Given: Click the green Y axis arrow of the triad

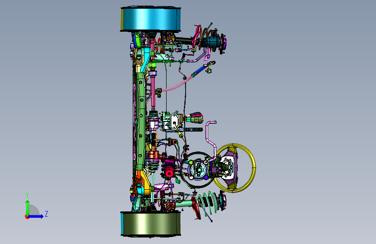Looking at the screenshot, I should click(28, 208).
